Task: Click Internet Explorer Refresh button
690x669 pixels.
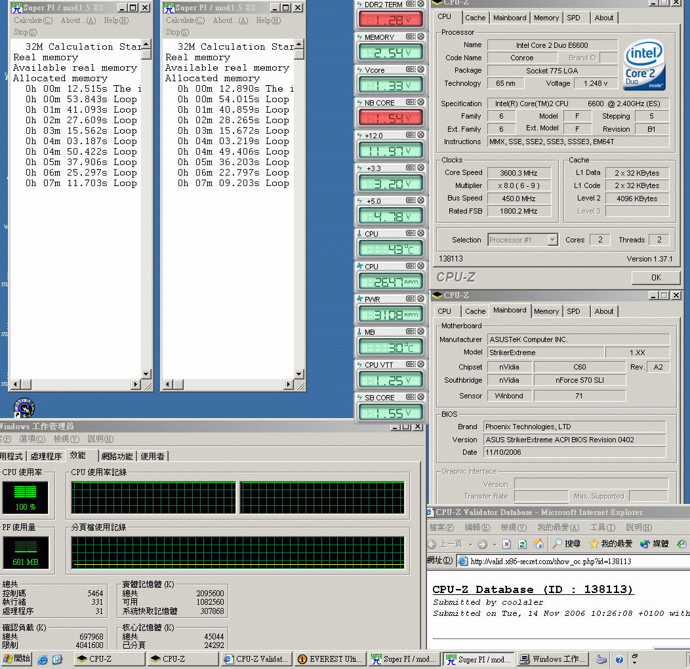Action: [x=522, y=544]
